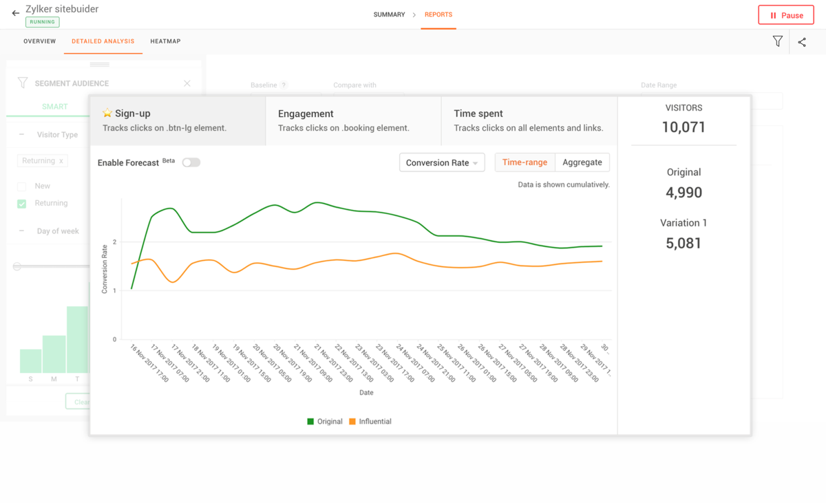
Task: Select the Smart segment tab
Action: [55, 107]
